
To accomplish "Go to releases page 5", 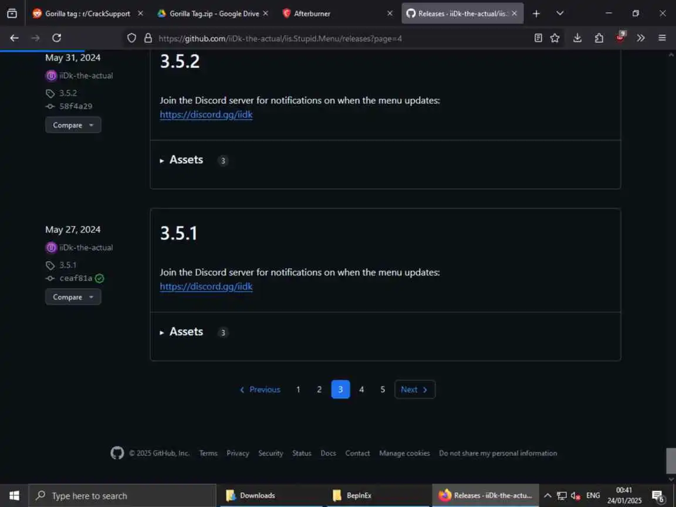I will click(383, 390).
